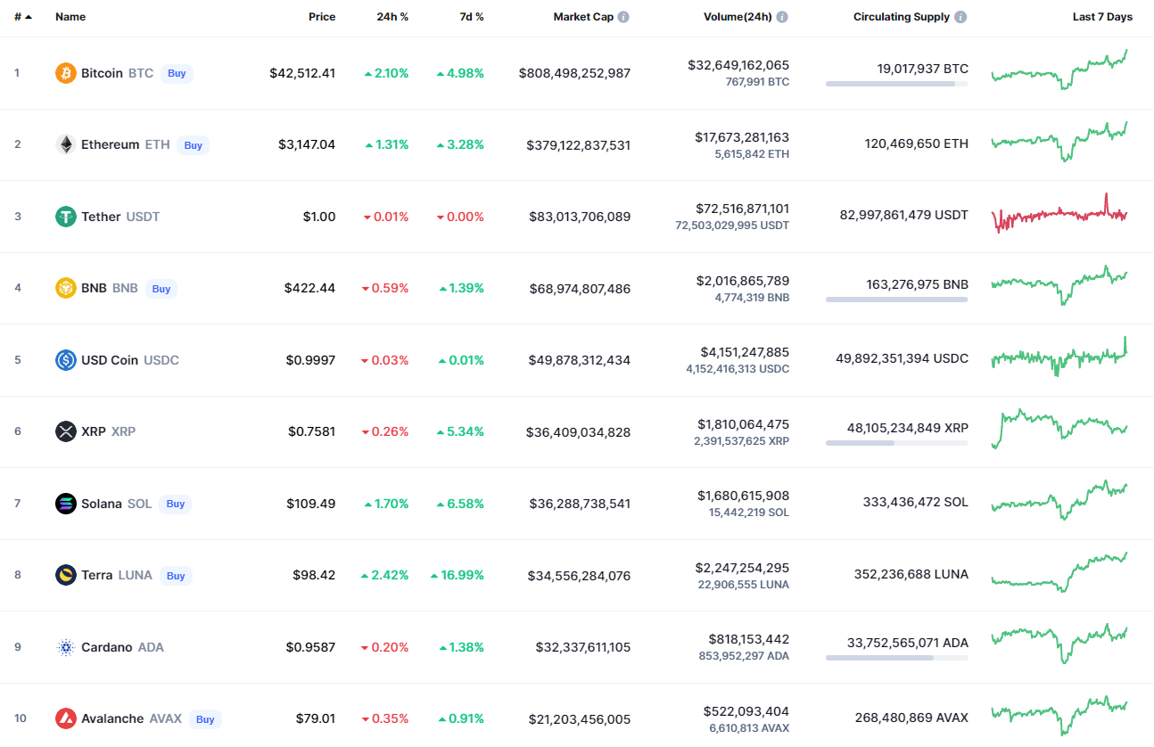
Task: Click the Buy button next to Bitcoin
Action: click(177, 73)
